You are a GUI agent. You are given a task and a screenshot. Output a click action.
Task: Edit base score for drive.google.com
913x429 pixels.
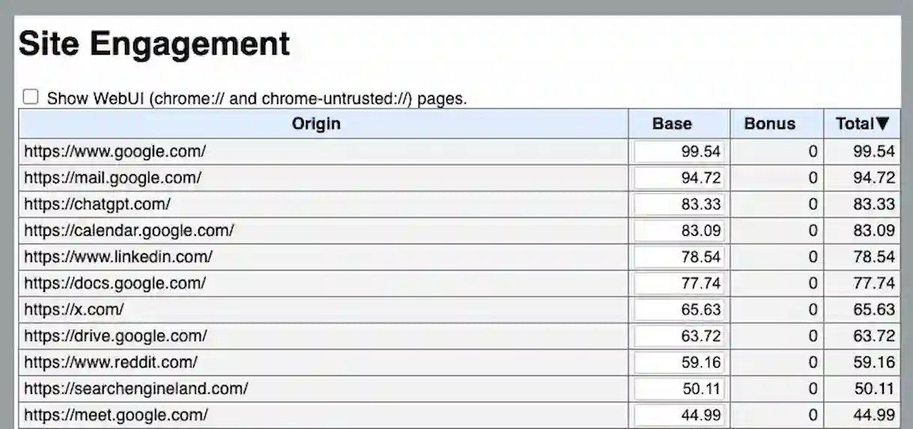(679, 335)
